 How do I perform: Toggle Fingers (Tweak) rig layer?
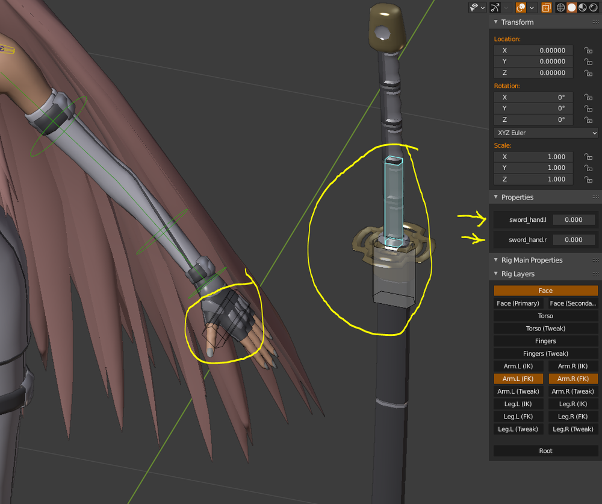point(545,353)
